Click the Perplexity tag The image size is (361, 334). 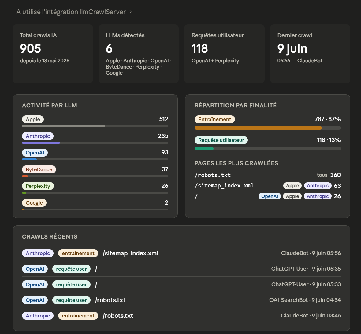tap(38, 186)
